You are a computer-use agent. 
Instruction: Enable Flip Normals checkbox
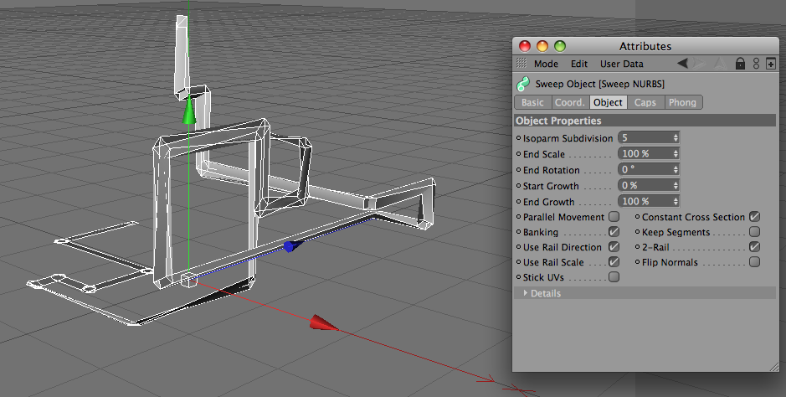point(754,261)
